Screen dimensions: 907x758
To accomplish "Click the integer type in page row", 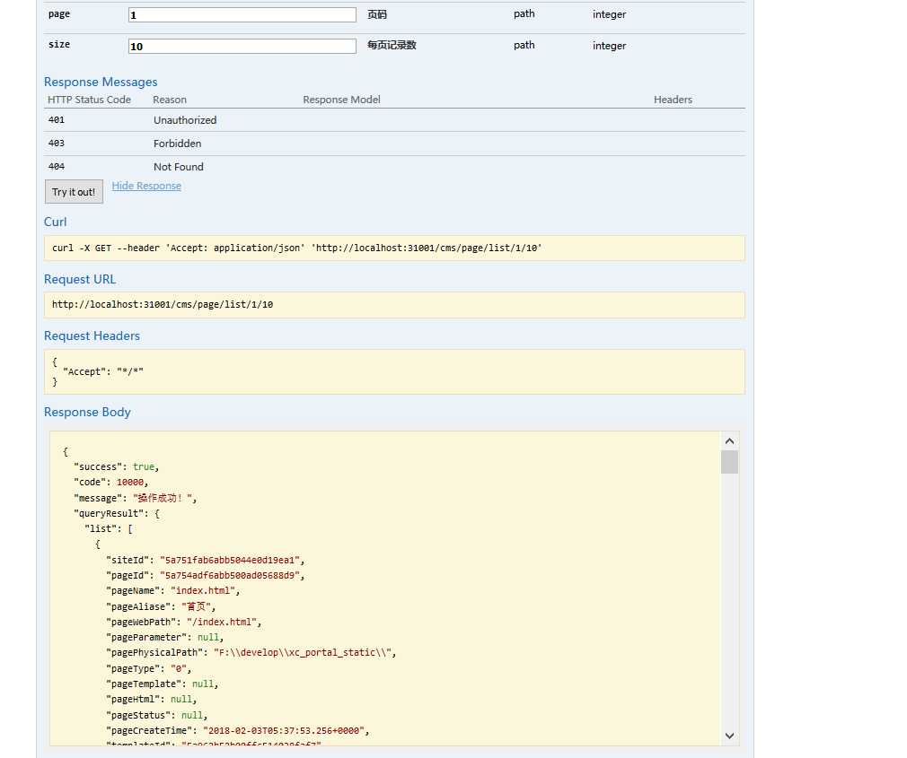I will coord(609,14).
